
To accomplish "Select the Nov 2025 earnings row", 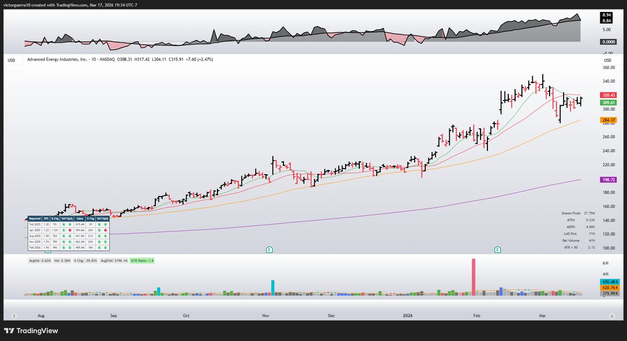I will pos(69,242).
